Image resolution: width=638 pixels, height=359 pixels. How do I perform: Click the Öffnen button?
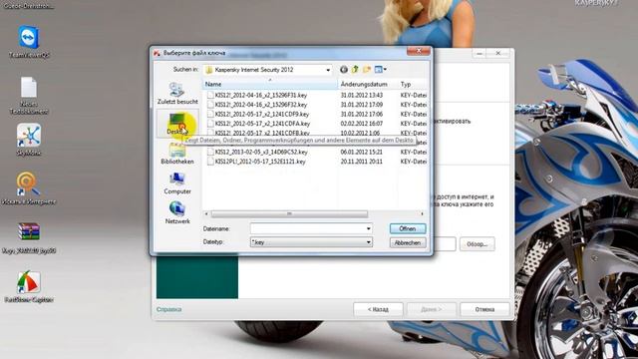point(408,228)
